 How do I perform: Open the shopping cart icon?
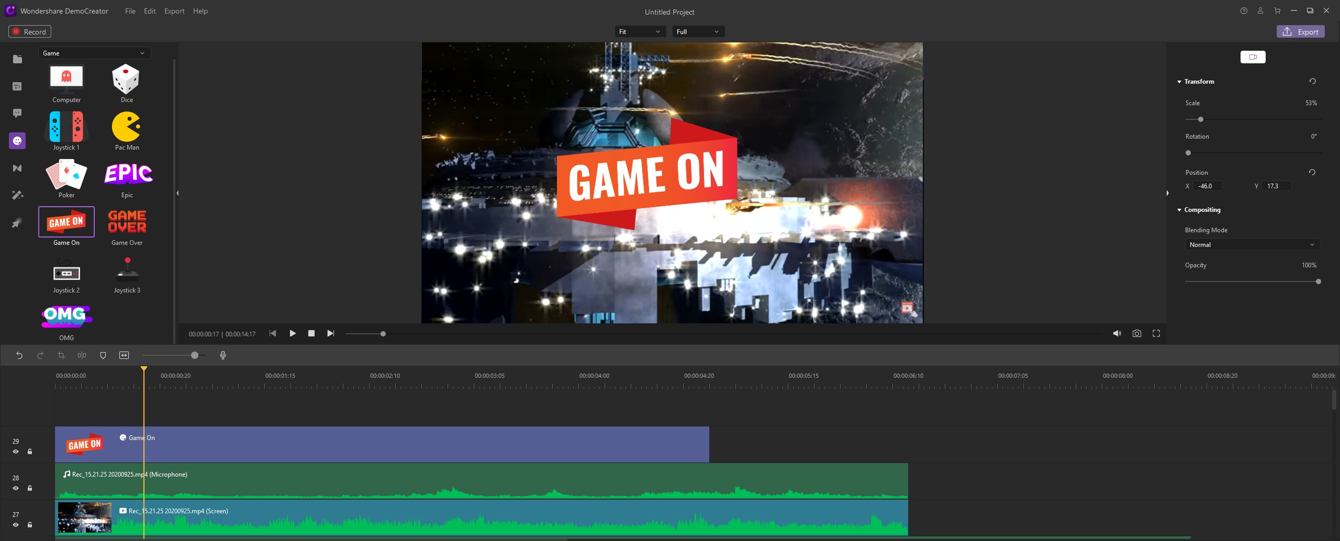[1277, 10]
